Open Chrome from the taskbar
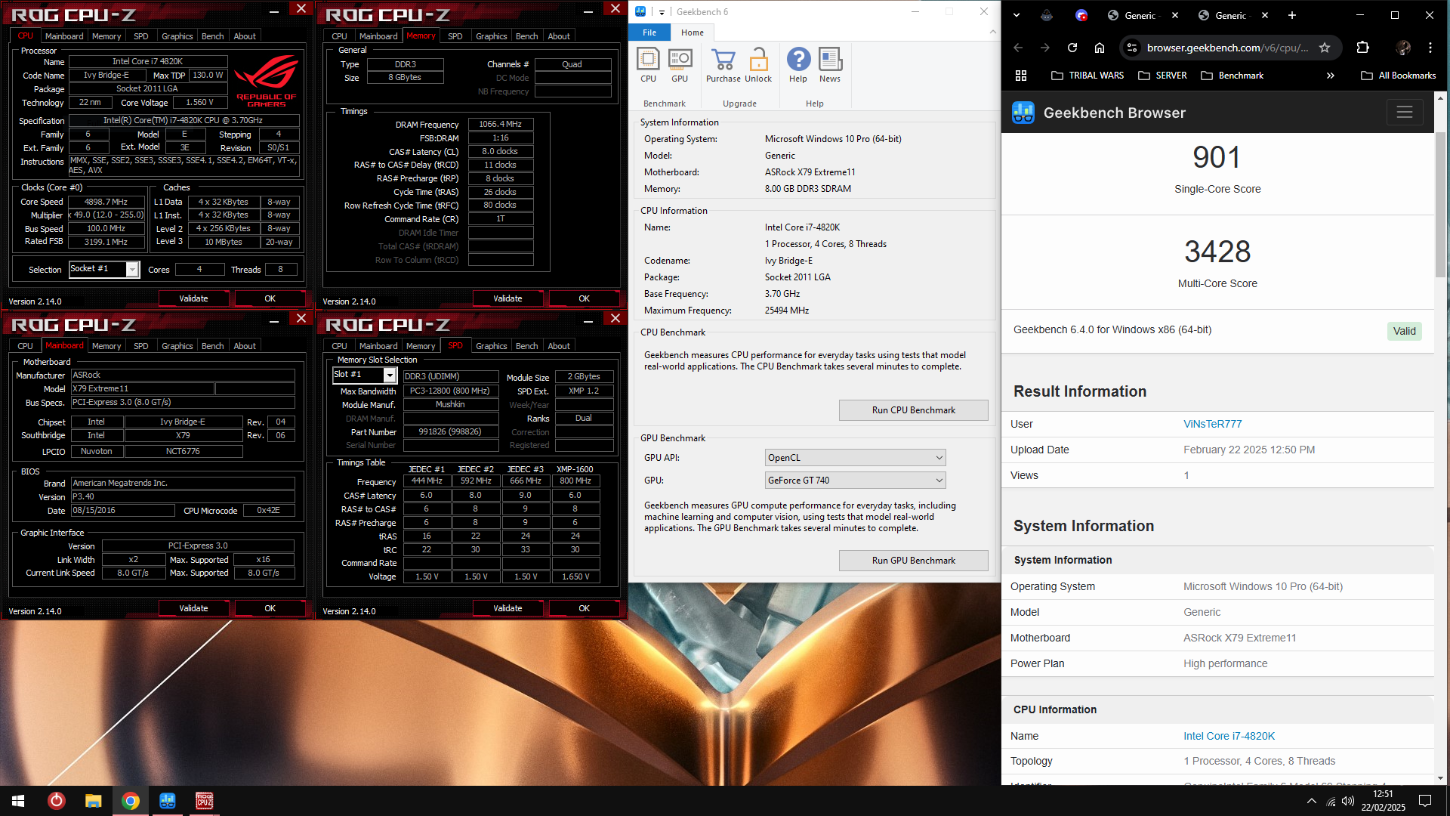 tap(131, 801)
